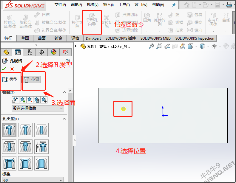Select the countersink hole type
This screenshot has height=183, width=236.
25,130
